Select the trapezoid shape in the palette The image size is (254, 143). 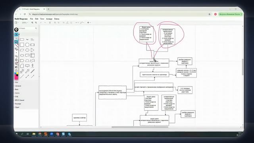(x=27, y=61)
